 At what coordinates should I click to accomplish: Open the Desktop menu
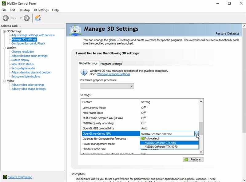[24, 10]
